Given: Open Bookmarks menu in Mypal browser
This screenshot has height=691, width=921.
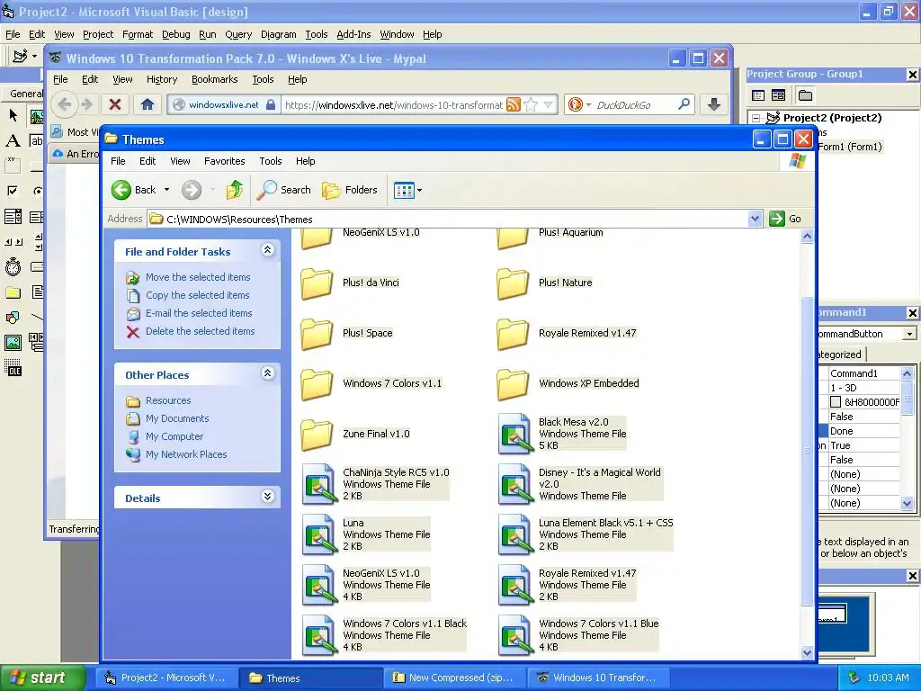Looking at the screenshot, I should [214, 79].
